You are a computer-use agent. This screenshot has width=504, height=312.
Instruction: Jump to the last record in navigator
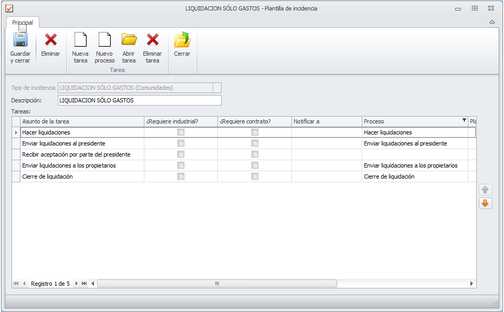click(x=84, y=284)
